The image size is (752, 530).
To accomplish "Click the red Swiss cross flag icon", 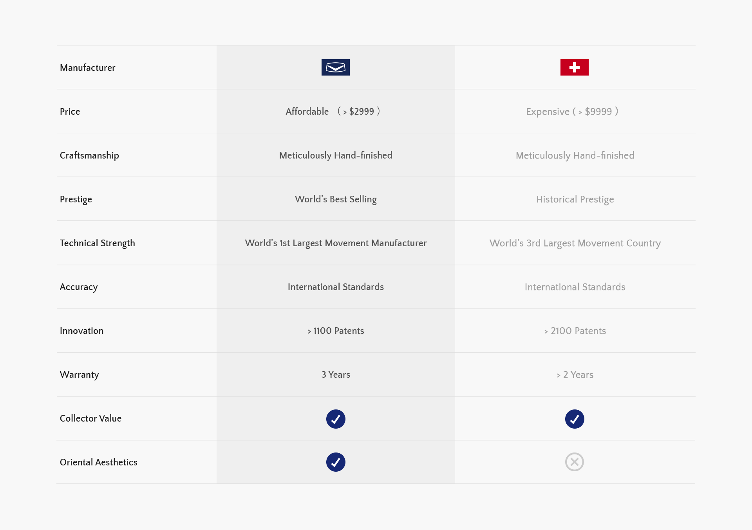I will click(574, 67).
